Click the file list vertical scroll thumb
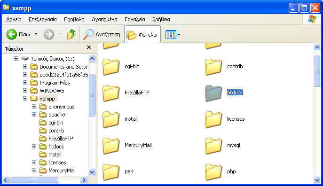This screenshot has width=323, height=186. coord(317,71)
